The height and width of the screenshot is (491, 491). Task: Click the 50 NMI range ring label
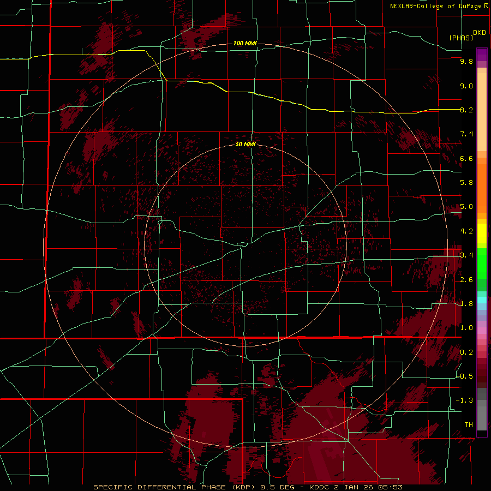[245, 144]
